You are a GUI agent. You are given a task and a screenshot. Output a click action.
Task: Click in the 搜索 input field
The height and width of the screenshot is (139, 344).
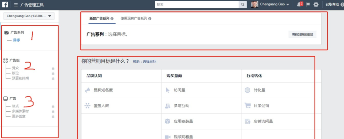tap(197, 4)
